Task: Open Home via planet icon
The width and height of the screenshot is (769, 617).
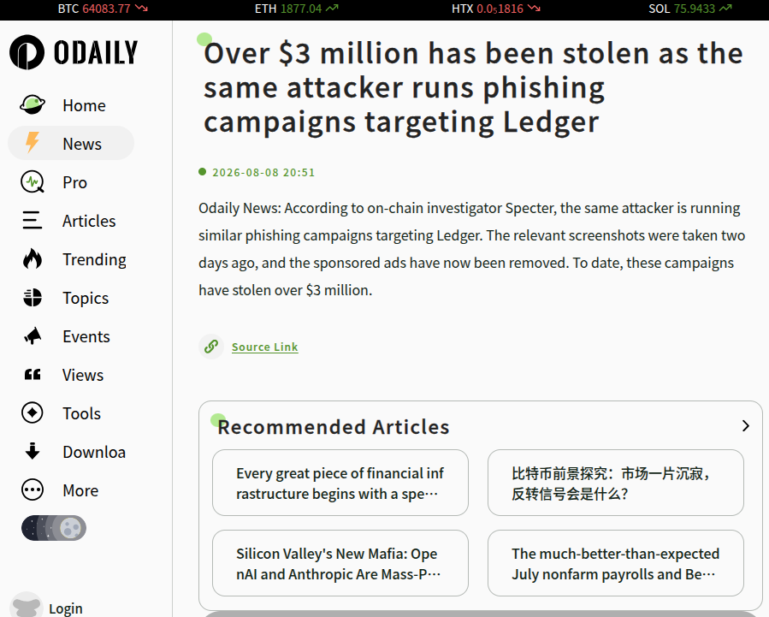Action: tap(33, 104)
